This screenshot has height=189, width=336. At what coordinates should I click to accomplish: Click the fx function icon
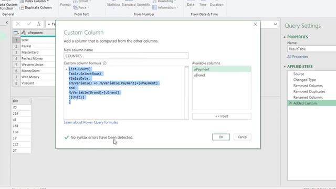(38, 24)
